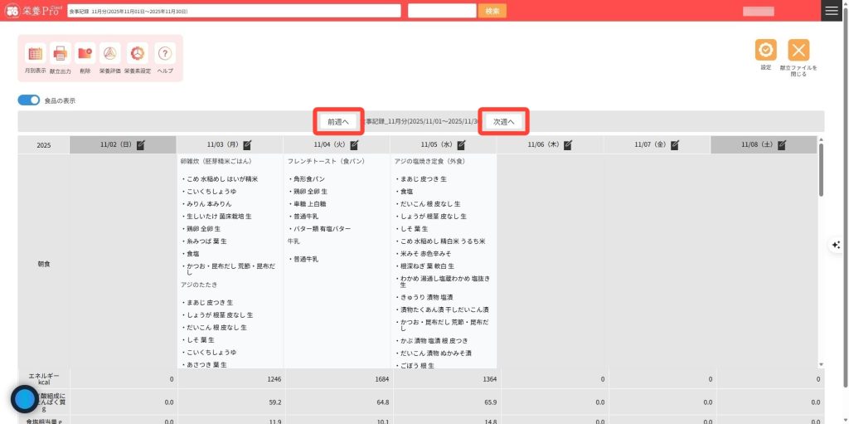Click the 献立出力 printer icon
Image resolution: width=849 pixels, height=424 pixels.
coord(61,54)
